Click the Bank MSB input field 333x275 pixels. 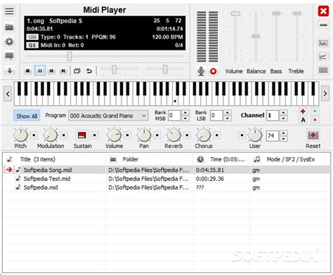(x=175, y=115)
